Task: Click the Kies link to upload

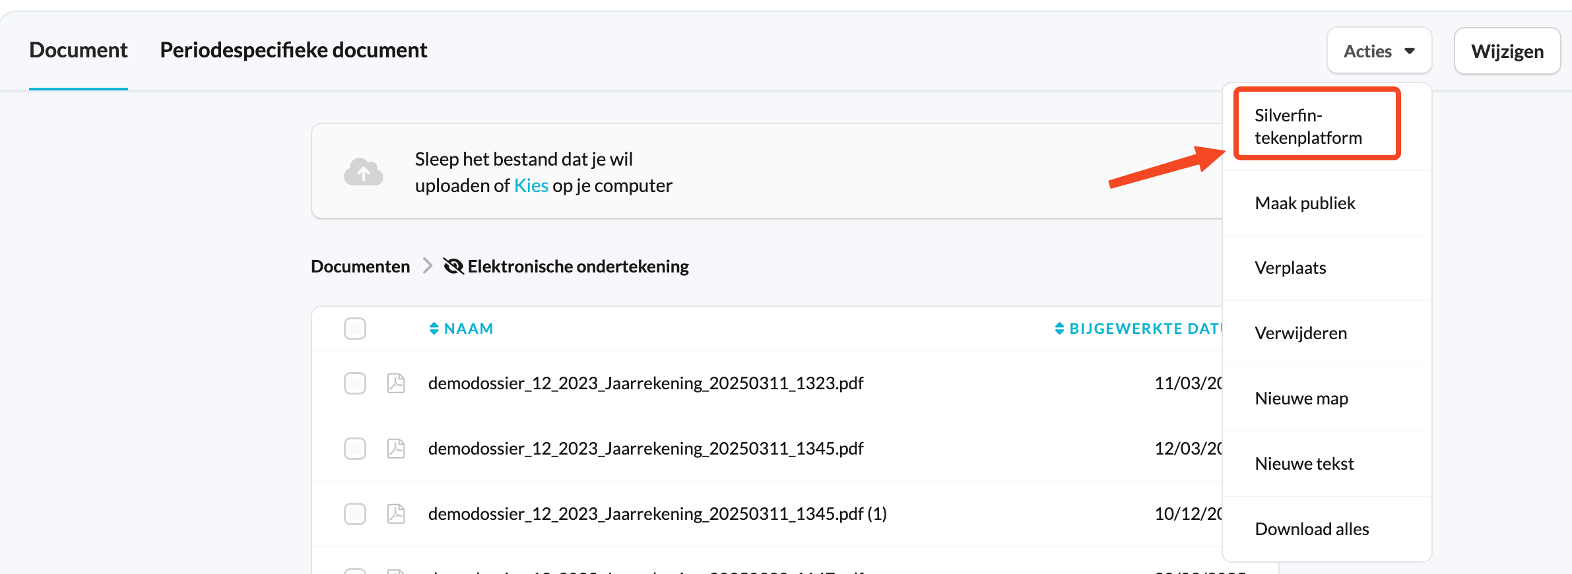Action: pyautogui.click(x=531, y=185)
